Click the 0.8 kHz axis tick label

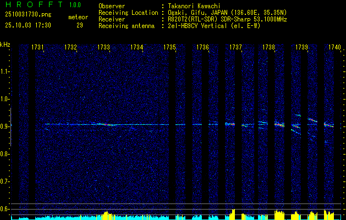[x=5, y=154]
